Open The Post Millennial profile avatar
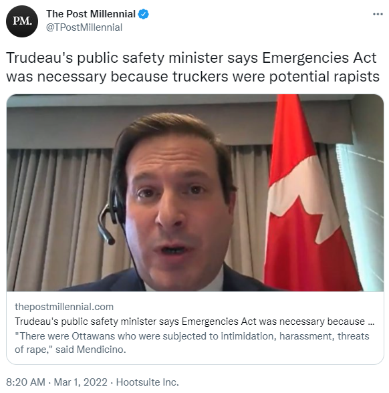389x393 pixels. pos(22,21)
